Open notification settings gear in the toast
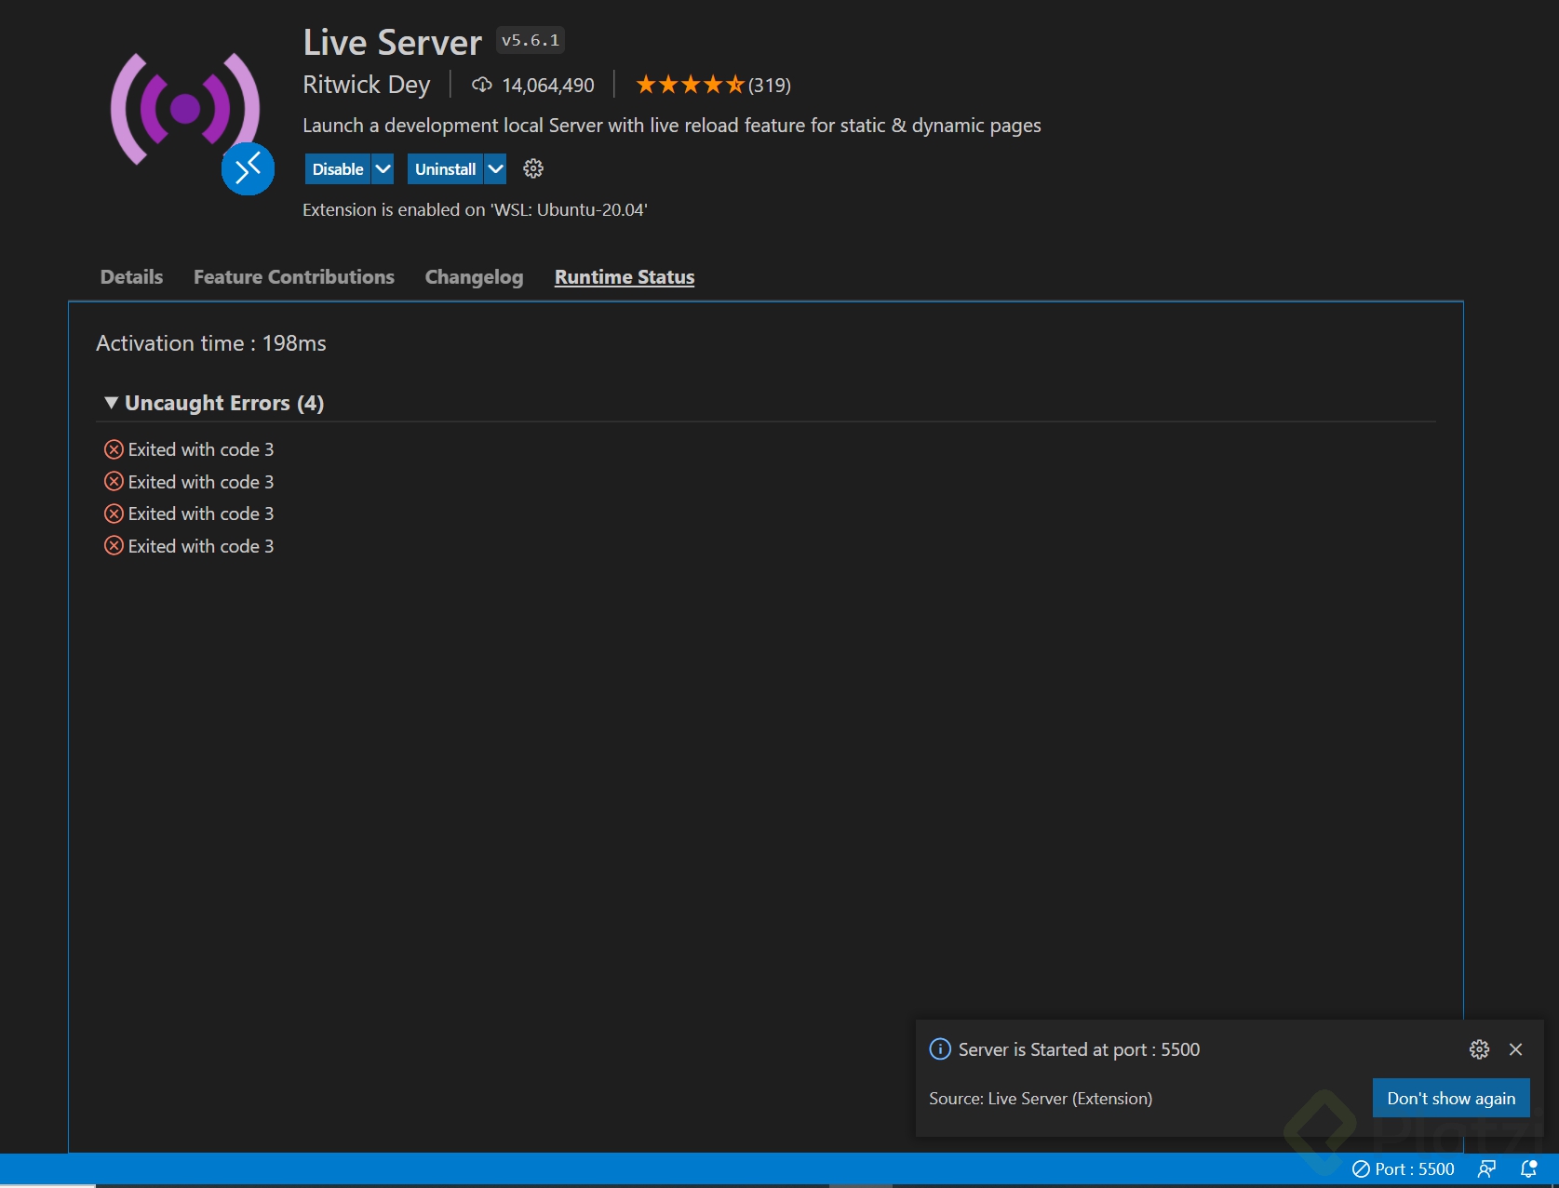Screen dimensions: 1559x1188 [x=1479, y=1049]
